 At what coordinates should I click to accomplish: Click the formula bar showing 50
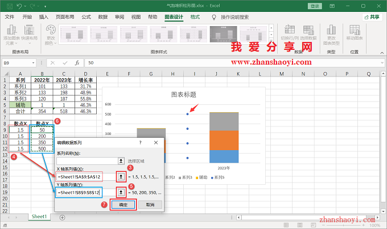tap(232, 63)
